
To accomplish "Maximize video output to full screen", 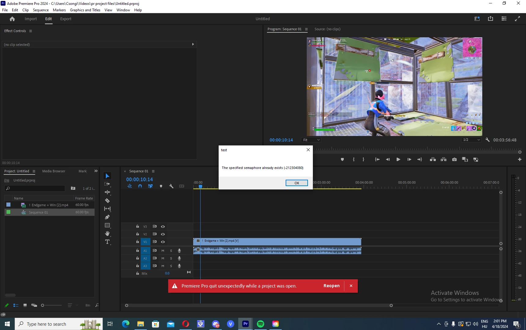I will 517,19.
